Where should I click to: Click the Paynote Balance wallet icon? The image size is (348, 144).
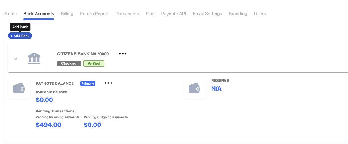(19, 88)
